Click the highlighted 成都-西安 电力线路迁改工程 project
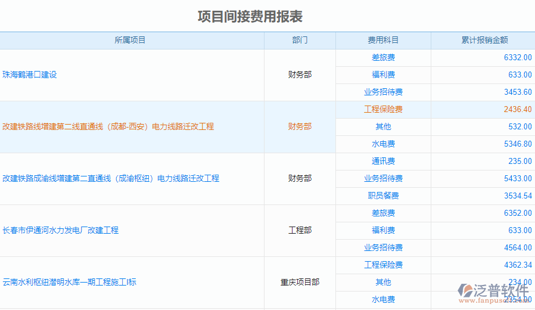Image resolution: width=535 pixels, height=310 pixels. 108,126
